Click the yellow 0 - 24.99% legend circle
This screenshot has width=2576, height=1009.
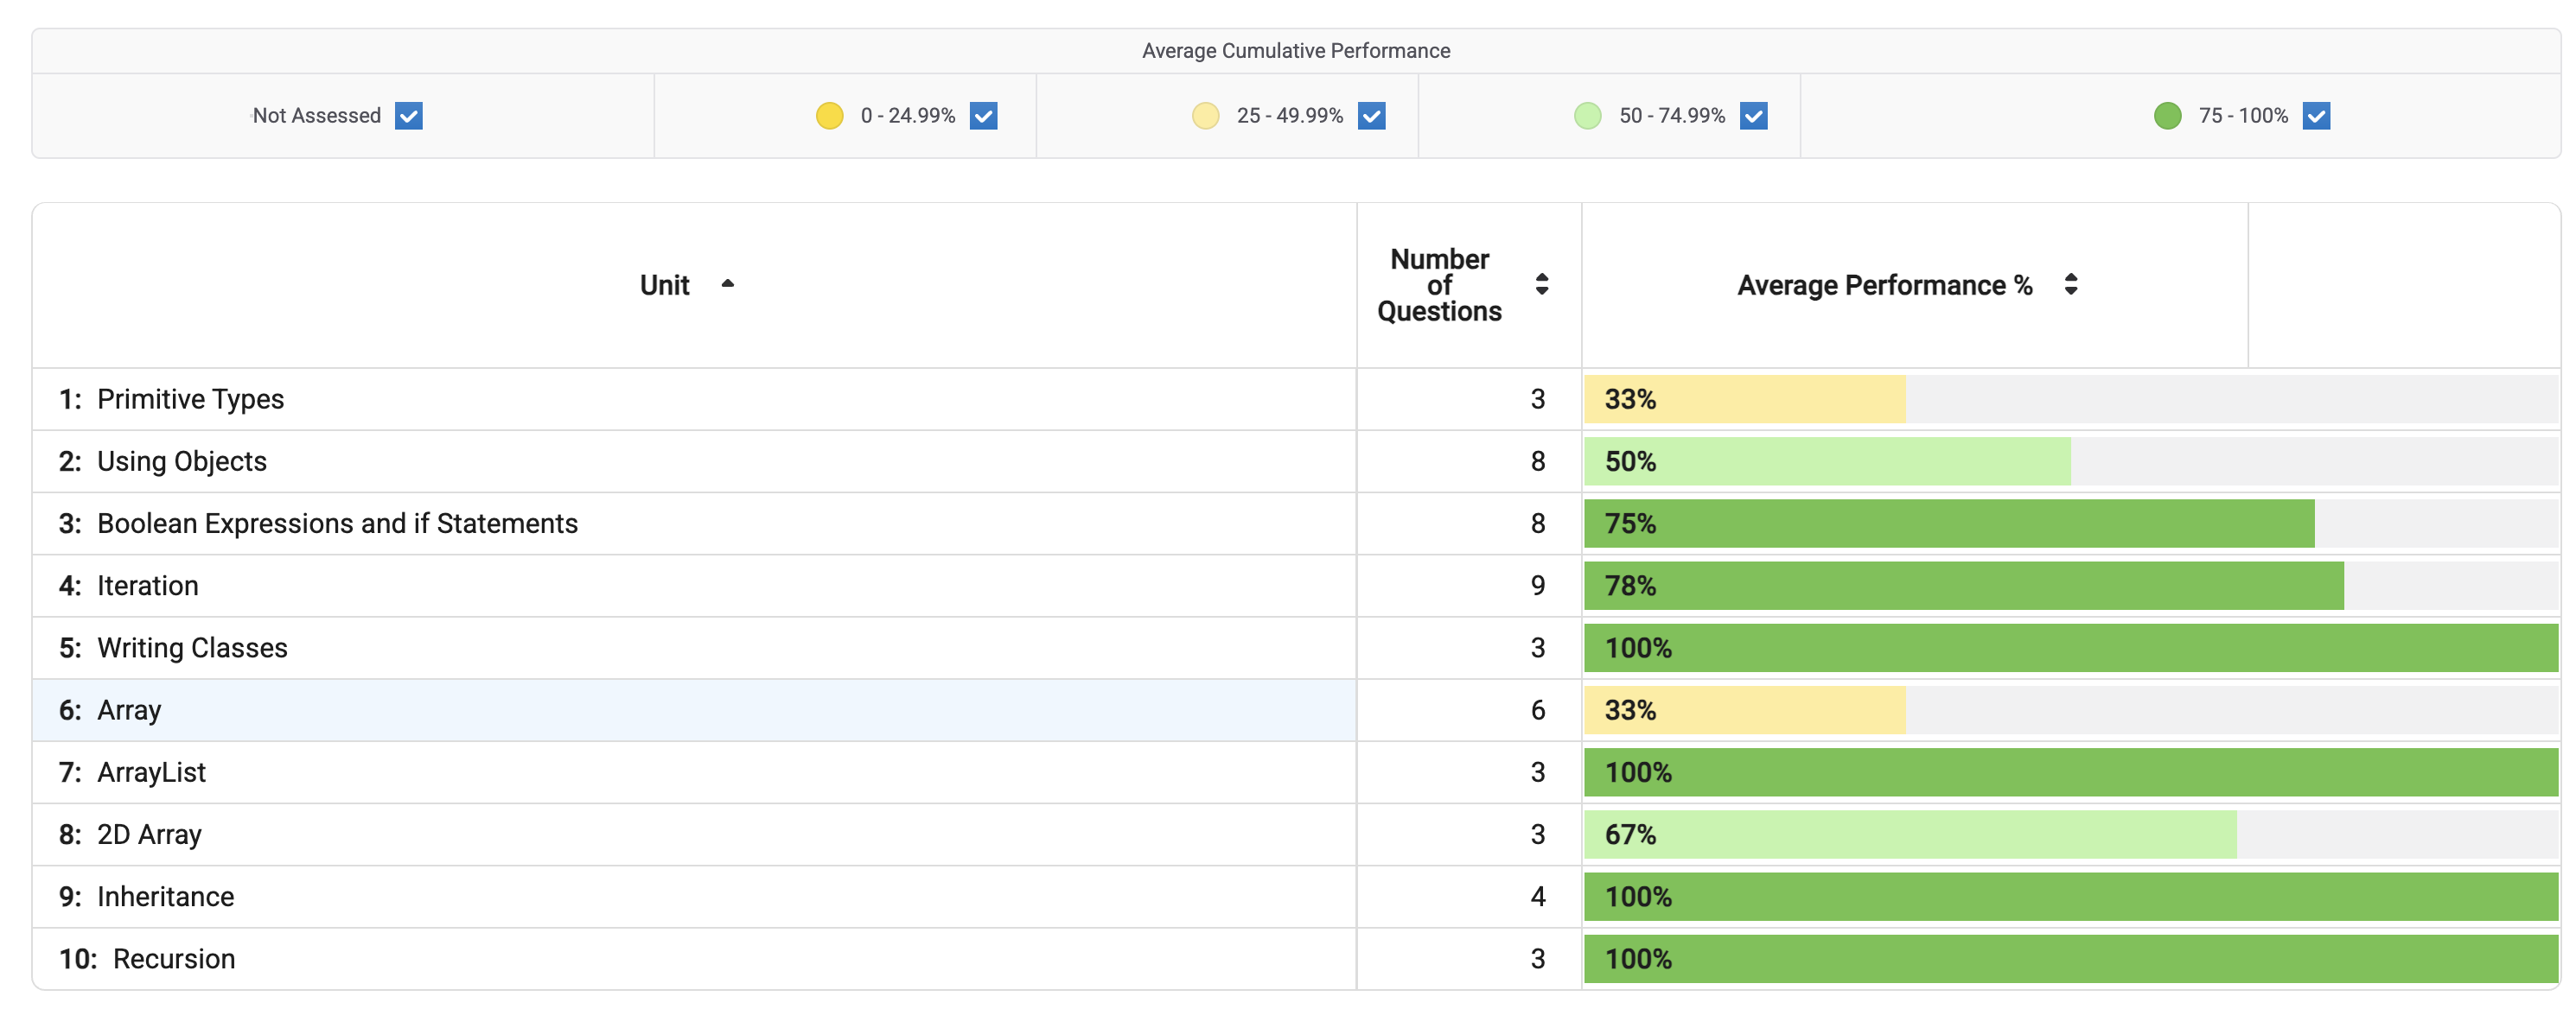click(829, 116)
